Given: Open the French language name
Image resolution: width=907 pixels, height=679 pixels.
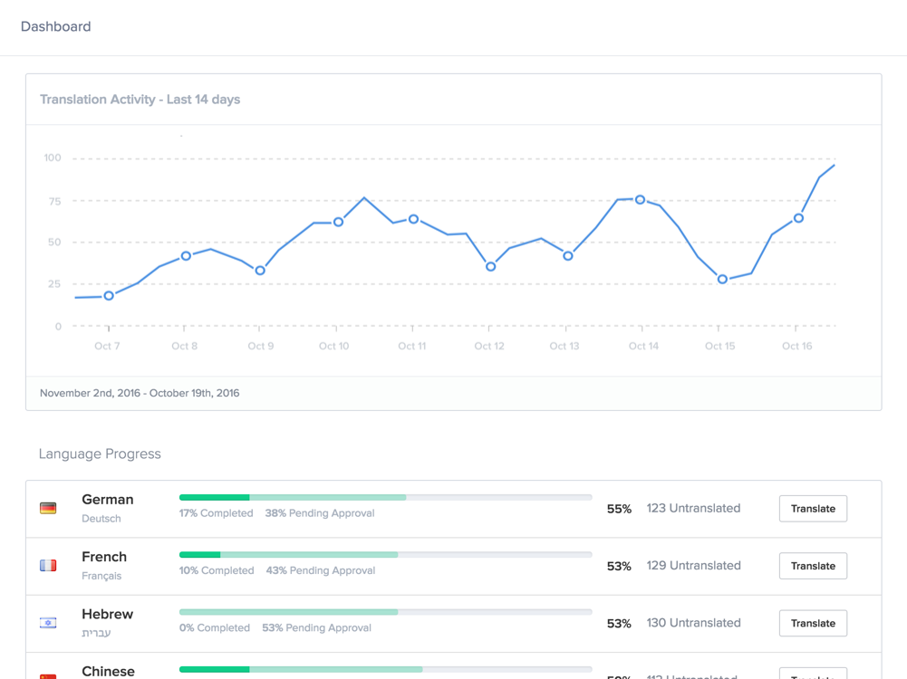Looking at the screenshot, I should (104, 557).
